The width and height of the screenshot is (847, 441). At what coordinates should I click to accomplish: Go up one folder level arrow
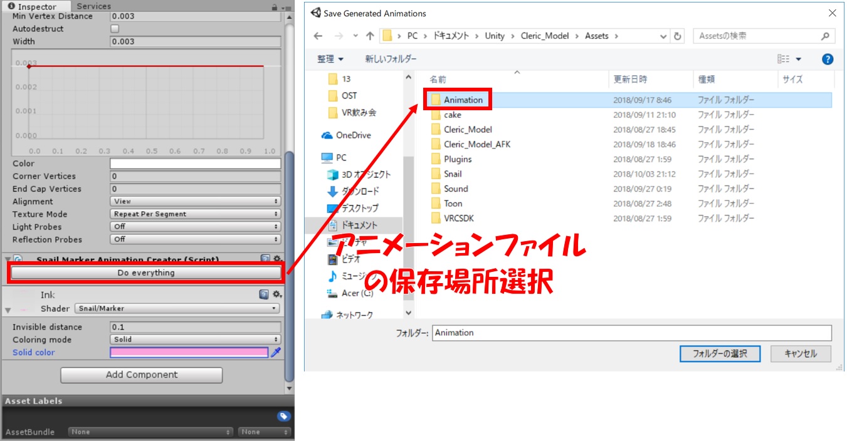click(x=370, y=36)
